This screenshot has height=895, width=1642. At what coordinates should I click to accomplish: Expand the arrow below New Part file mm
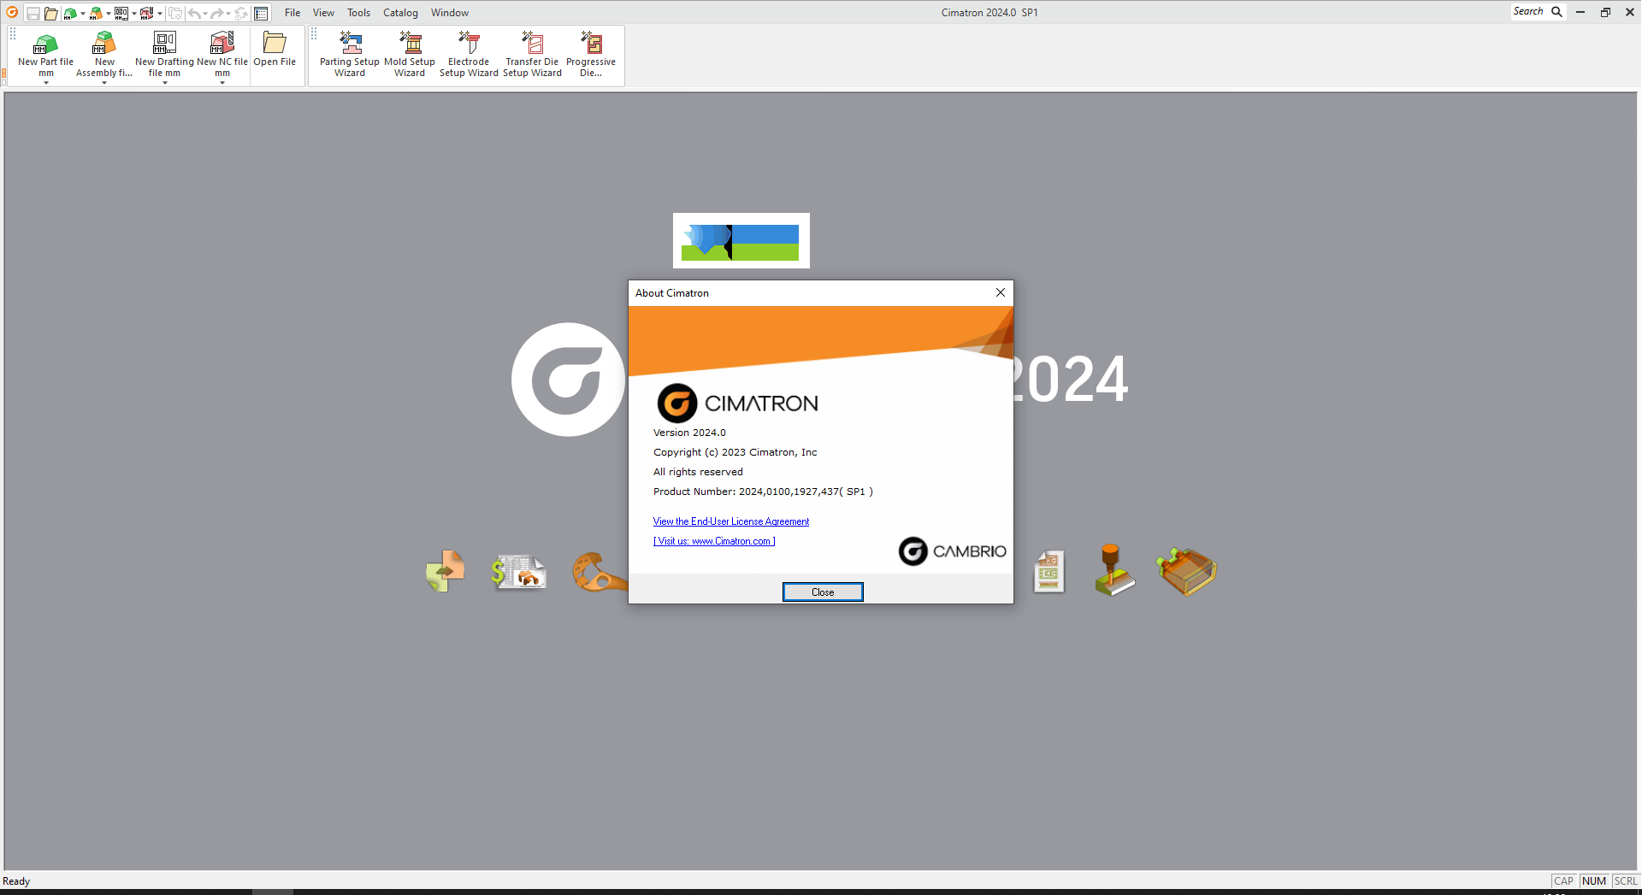tap(46, 83)
